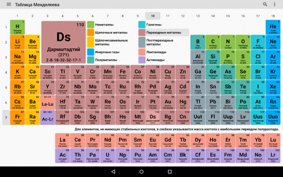Tap the Android back button
The image size is (283, 177).
pyautogui.click(x=113, y=172)
